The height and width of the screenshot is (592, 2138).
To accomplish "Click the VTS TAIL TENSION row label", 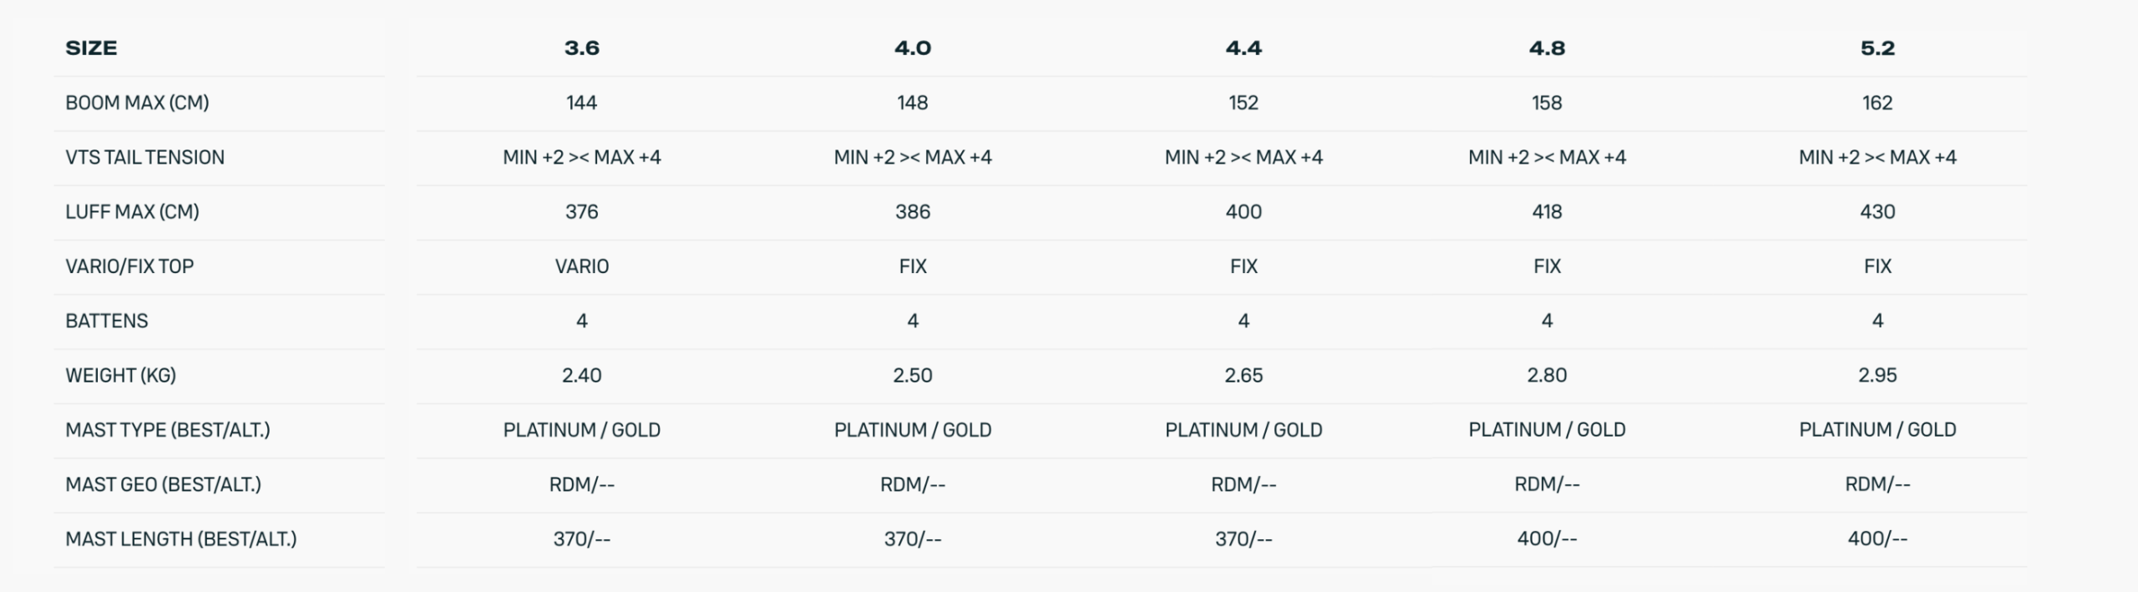I will 144,157.
